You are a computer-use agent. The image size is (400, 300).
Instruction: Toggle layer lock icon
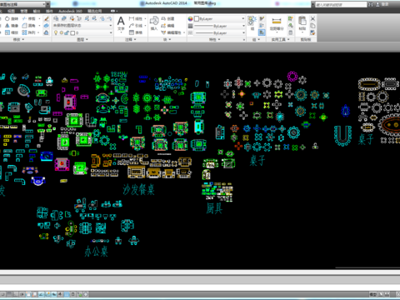click(67, 32)
